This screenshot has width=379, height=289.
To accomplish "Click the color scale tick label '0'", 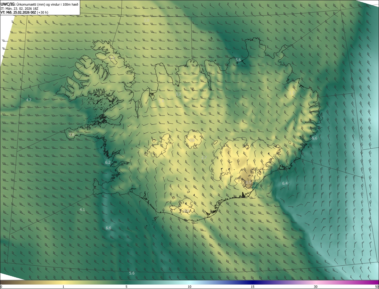I will 1,287.
